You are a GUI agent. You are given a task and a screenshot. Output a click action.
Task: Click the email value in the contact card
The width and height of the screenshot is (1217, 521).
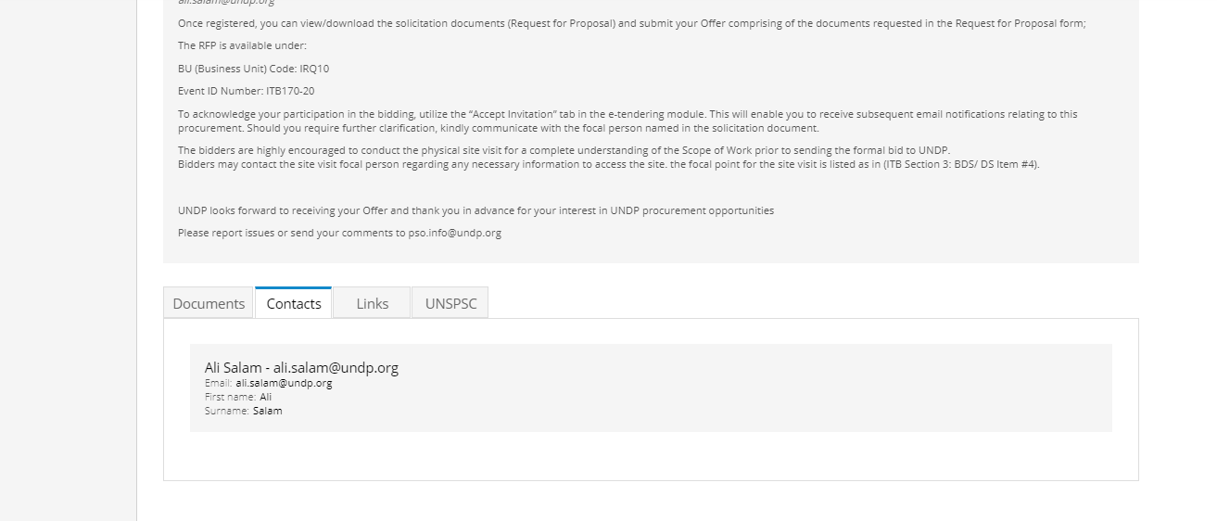[x=284, y=383]
